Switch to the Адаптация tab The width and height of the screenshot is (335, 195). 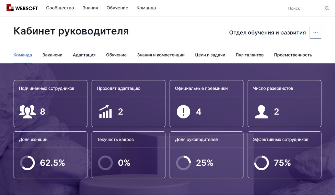84,55
